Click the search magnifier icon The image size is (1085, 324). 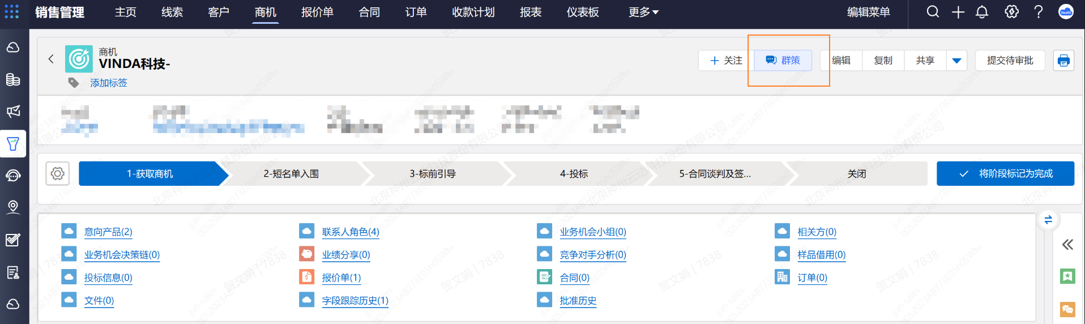point(933,12)
